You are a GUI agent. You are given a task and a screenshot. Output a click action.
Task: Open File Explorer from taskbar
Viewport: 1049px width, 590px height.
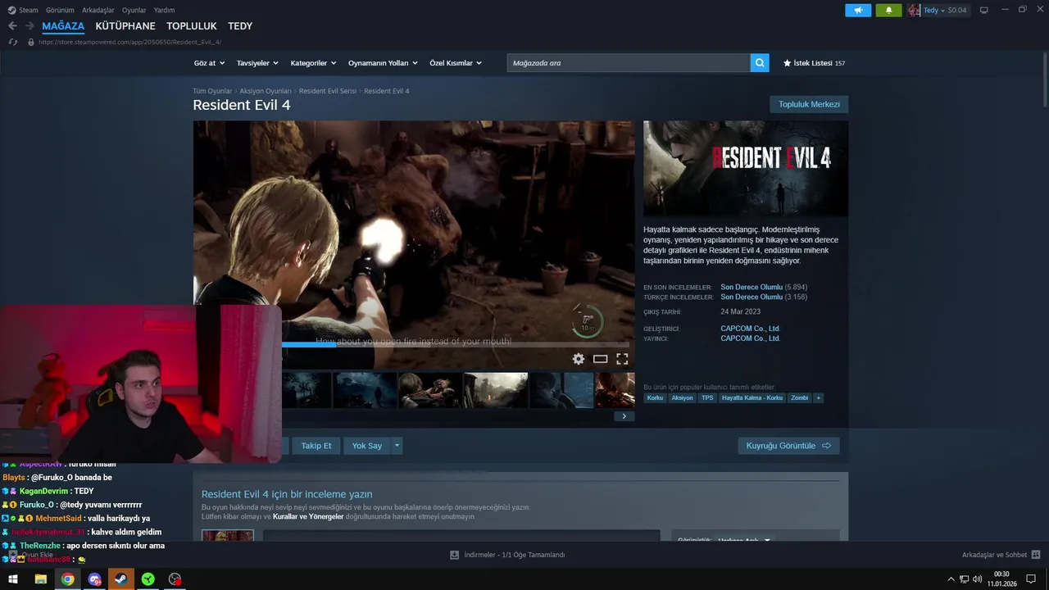pyautogui.click(x=40, y=579)
